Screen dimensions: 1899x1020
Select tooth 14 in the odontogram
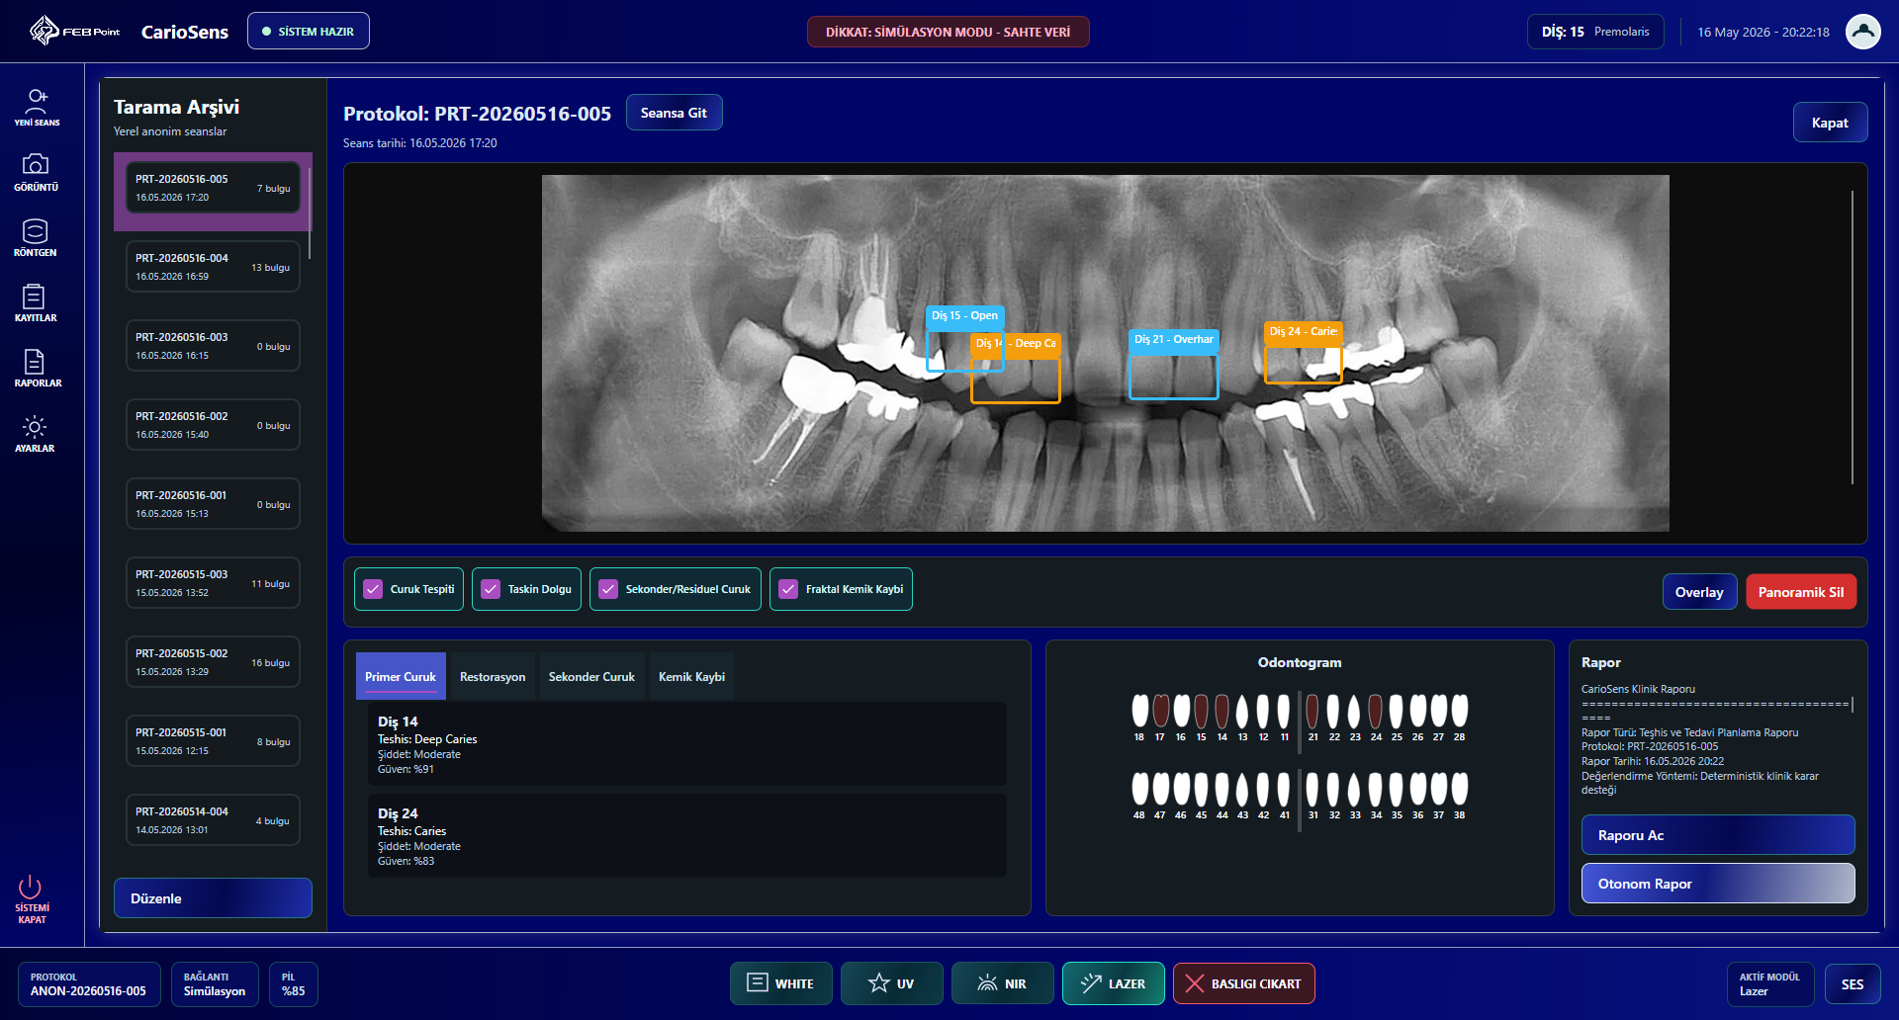click(1222, 716)
